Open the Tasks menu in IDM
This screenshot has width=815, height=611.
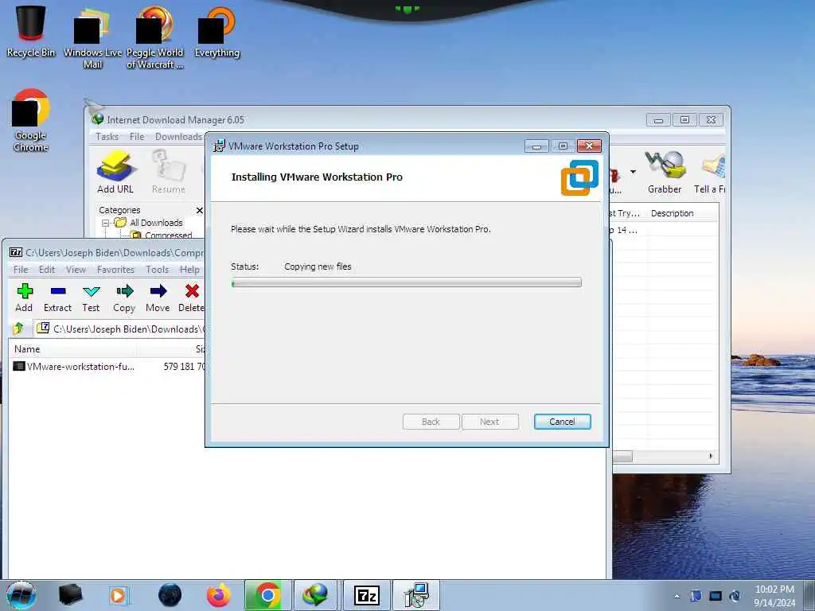tap(107, 137)
